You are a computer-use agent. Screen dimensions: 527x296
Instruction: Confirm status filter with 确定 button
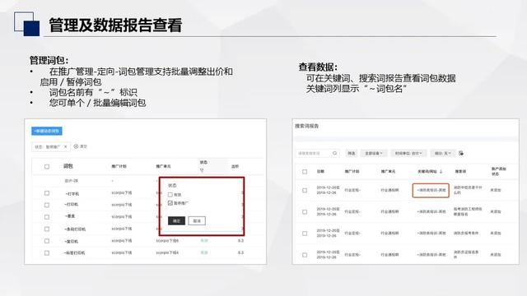176,221
